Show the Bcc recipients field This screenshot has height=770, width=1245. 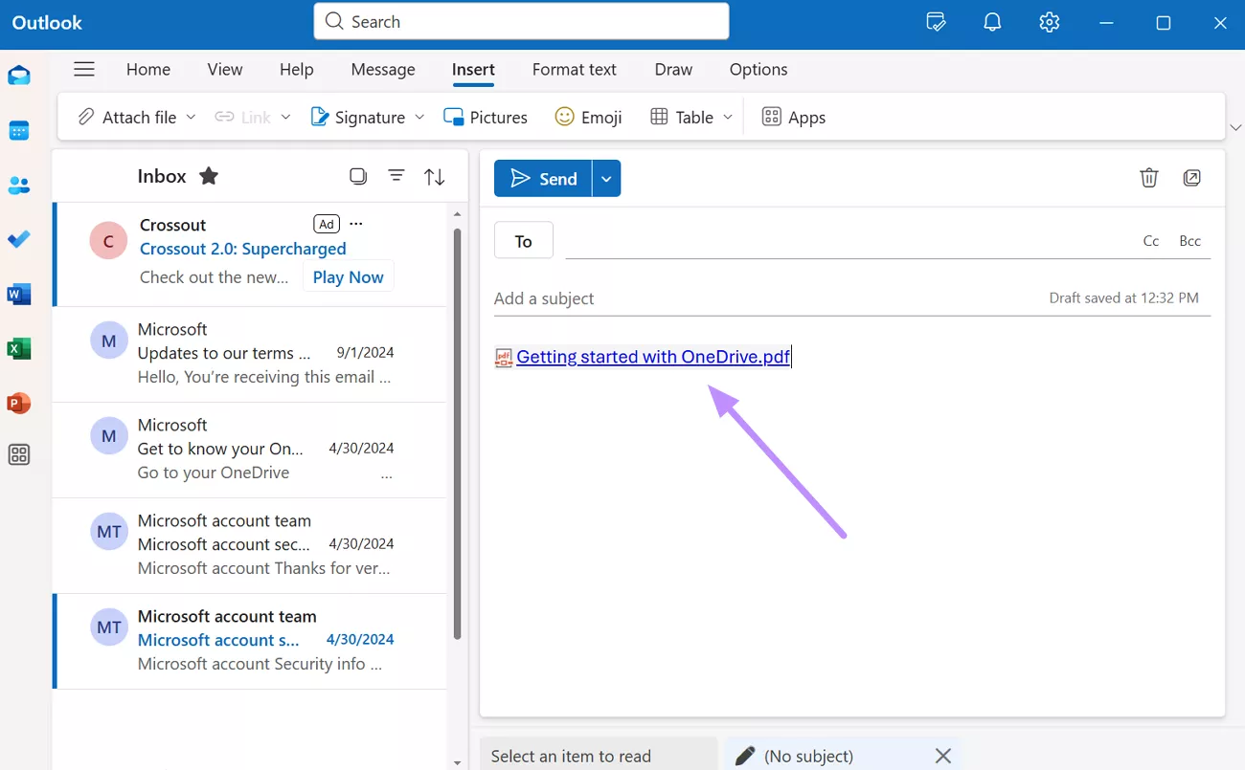point(1189,240)
